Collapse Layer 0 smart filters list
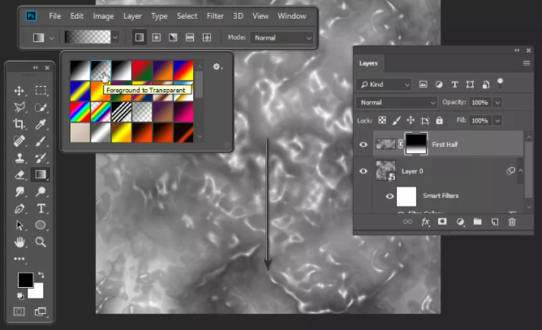542x330 pixels. coord(521,171)
